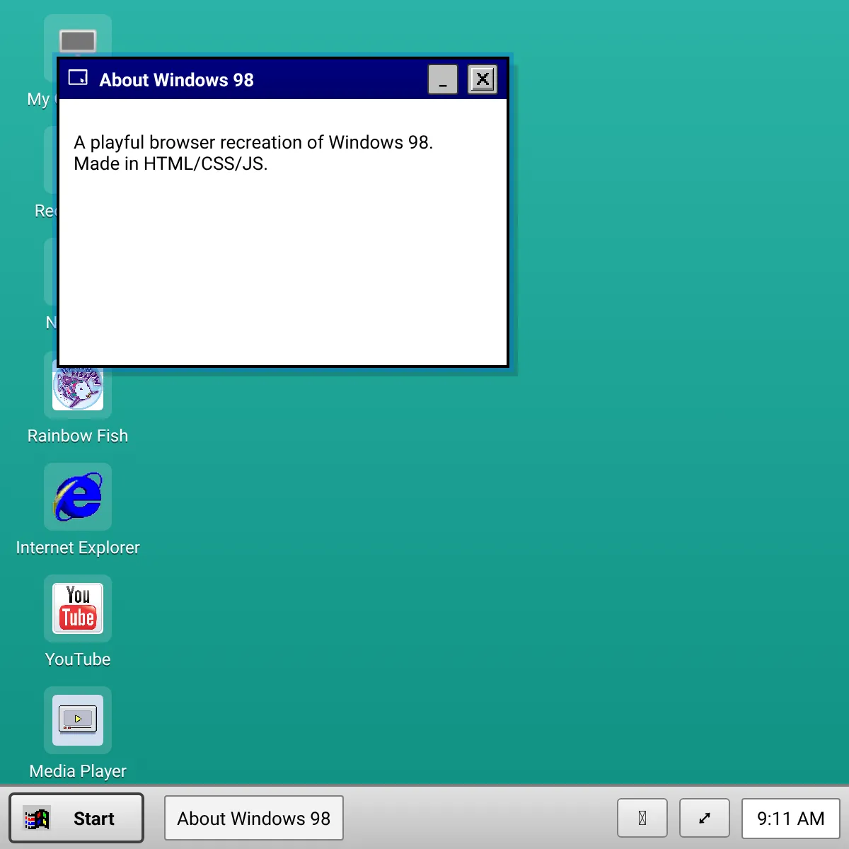Click the My Computer icon behind window
The height and width of the screenshot is (849, 849).
pyautogui.click(x=78, y=36)
